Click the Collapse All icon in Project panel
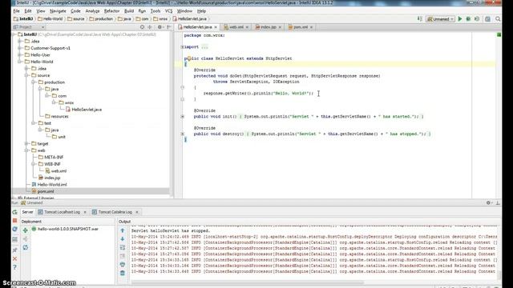 pyautogui.click(x=150, y=27)
